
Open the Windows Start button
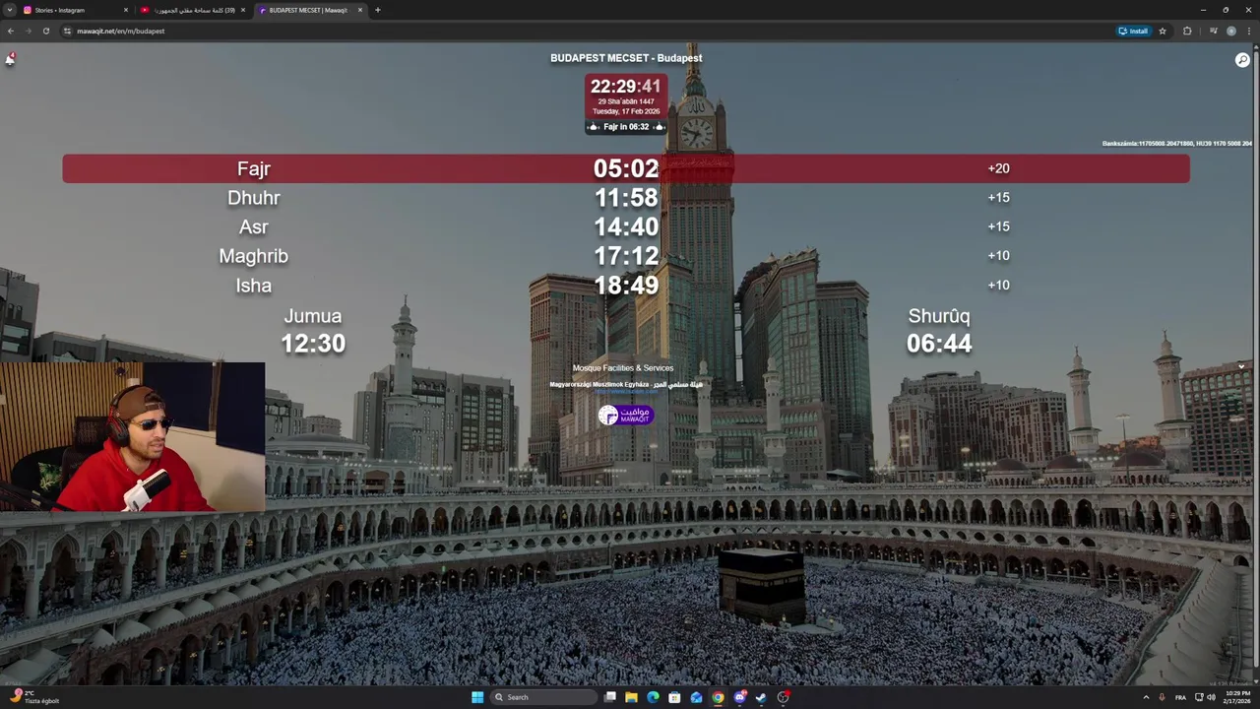[x=477, y=697]
